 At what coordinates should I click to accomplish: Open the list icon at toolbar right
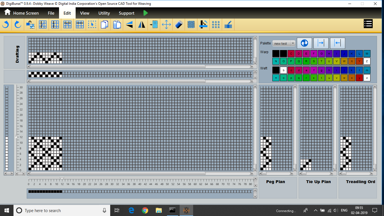(x=368, y=24)
